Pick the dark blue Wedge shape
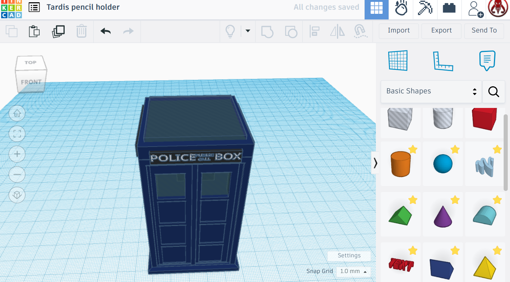The image size is (510, 282). pos(442,267)
